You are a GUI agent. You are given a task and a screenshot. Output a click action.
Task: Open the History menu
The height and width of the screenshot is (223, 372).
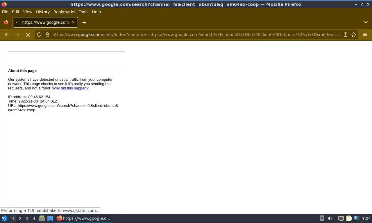pos(43,12)
